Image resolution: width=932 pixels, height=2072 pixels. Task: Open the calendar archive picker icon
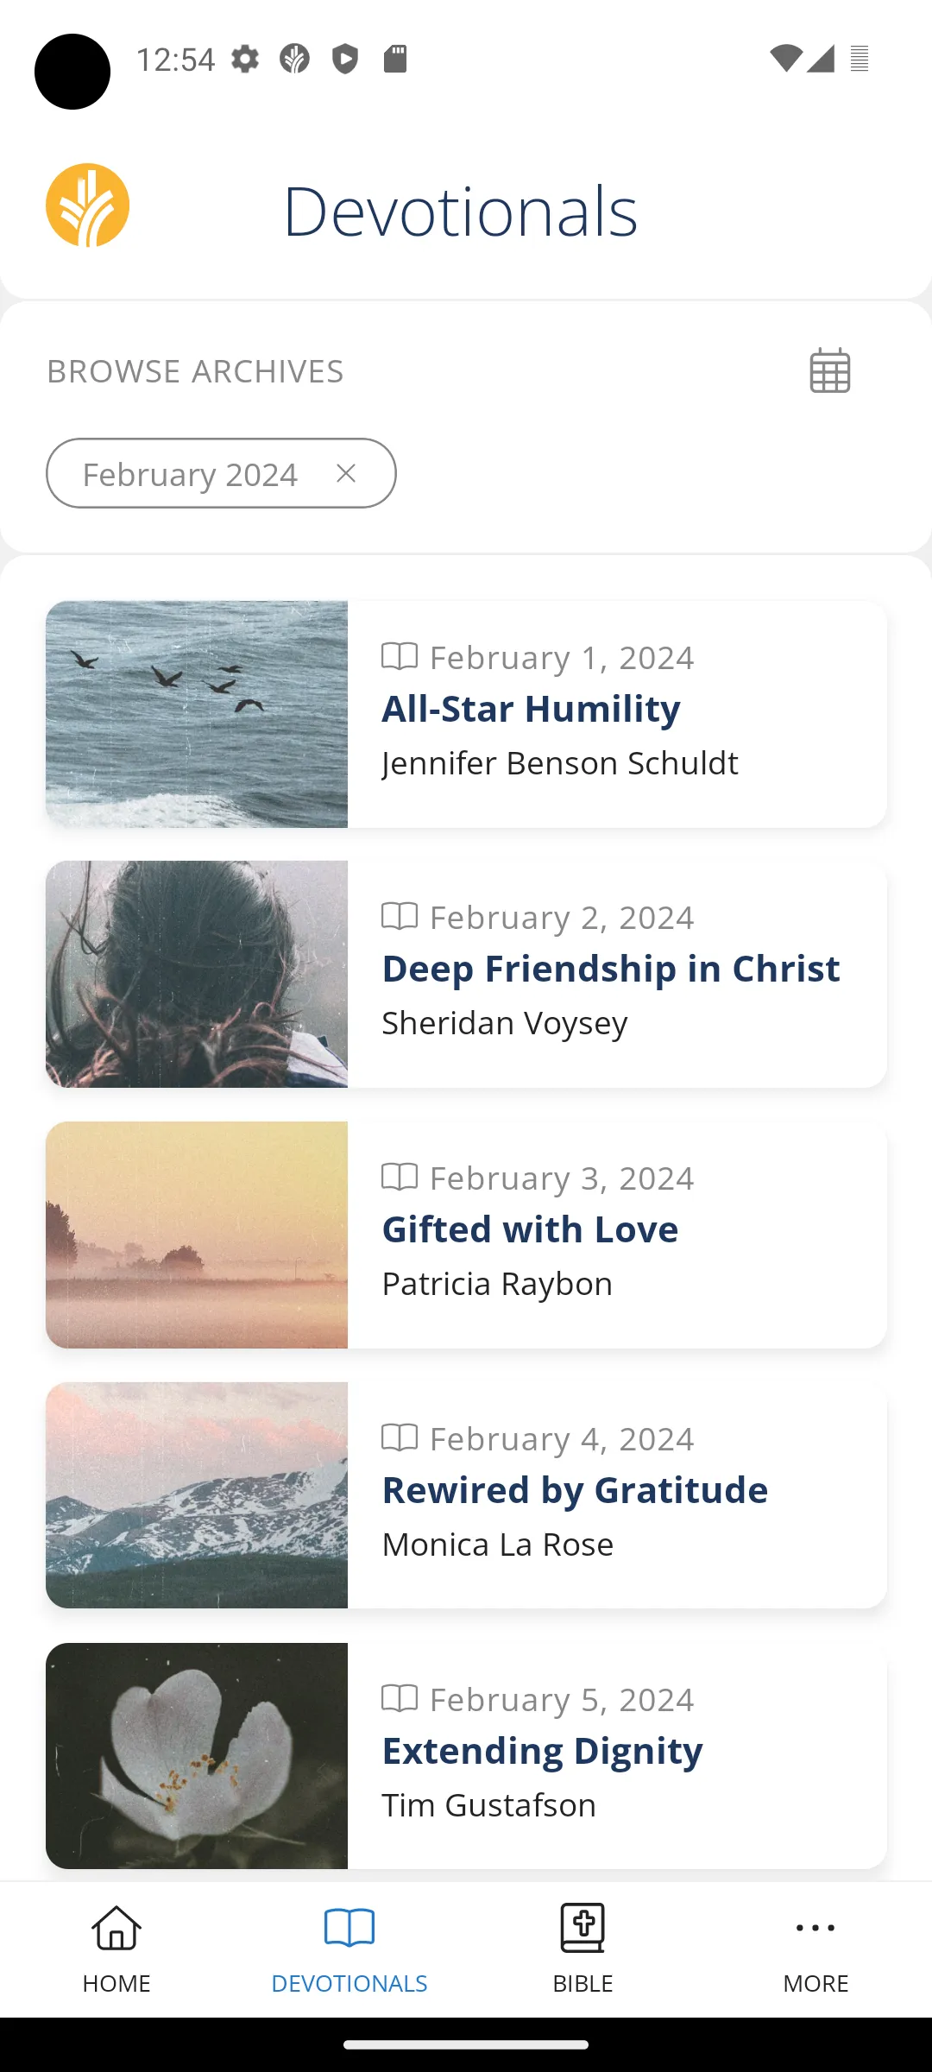point(829,371)
